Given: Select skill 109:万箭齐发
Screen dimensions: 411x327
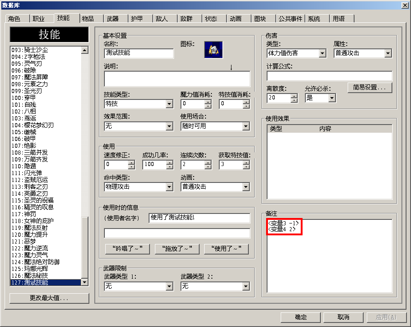Looking at the screenshot, I should point(46,159).
